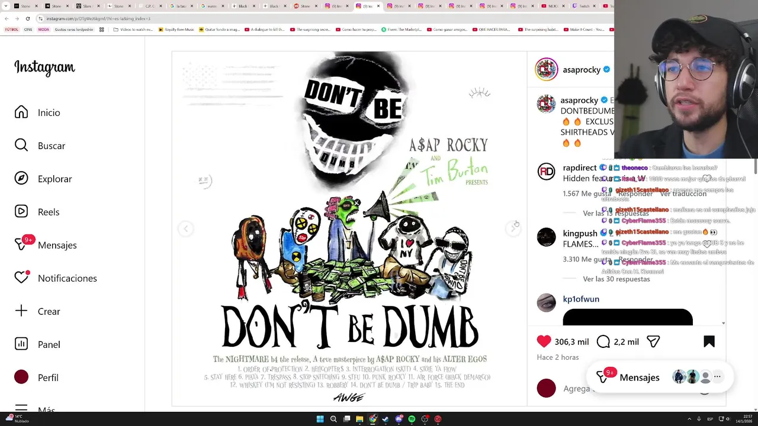The height and width of the screenshot is (426, 758).
Task: Click the rapdirect RD avatar
Action: pyautogui.click(x=546, y=172)
